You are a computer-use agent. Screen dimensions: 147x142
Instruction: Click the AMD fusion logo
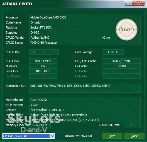point(127,29)
